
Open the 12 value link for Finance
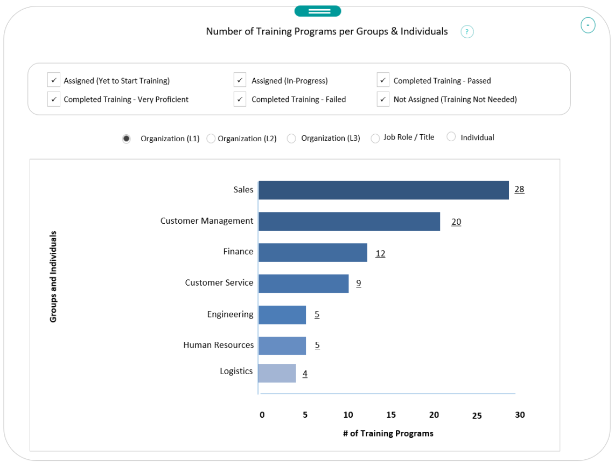tap(380, 253)
